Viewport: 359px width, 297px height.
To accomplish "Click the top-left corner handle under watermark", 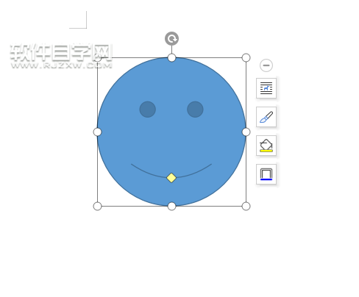I will [98, 58].
